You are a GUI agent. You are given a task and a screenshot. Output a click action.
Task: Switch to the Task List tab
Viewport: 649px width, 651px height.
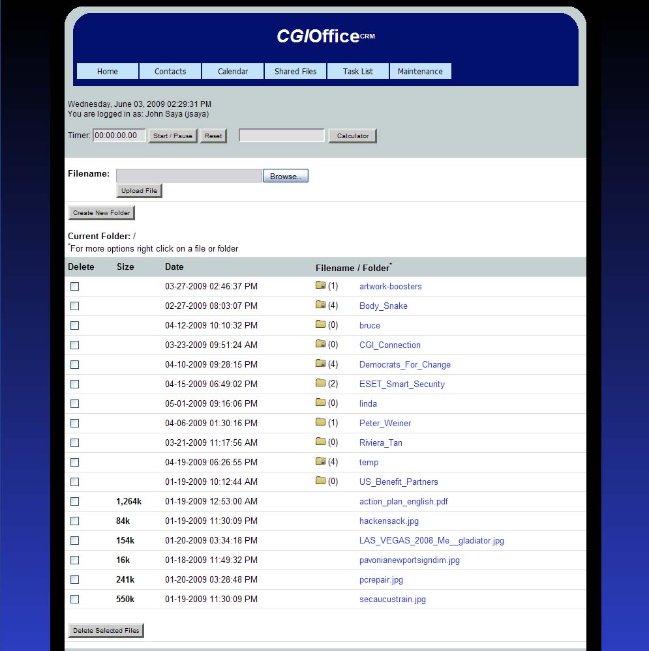coord(358,71)
